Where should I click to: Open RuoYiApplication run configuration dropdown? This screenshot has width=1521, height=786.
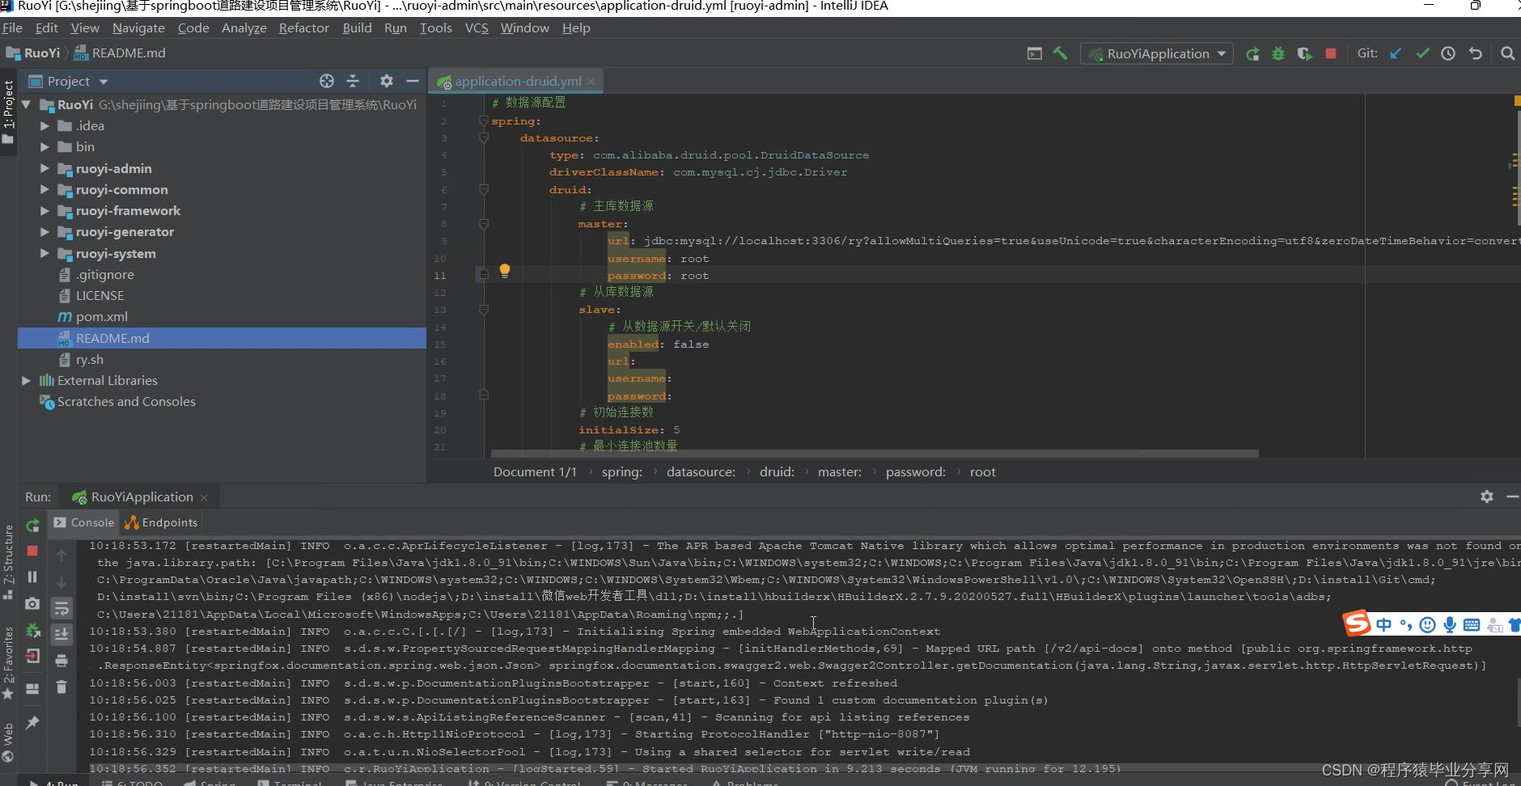click(x=1157, y=53)
